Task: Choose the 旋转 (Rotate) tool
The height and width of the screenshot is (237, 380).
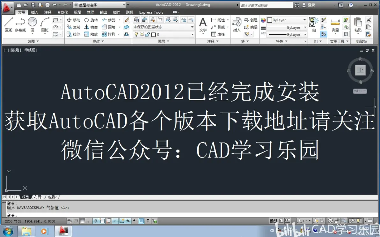Action: click(x=91, y=20)
